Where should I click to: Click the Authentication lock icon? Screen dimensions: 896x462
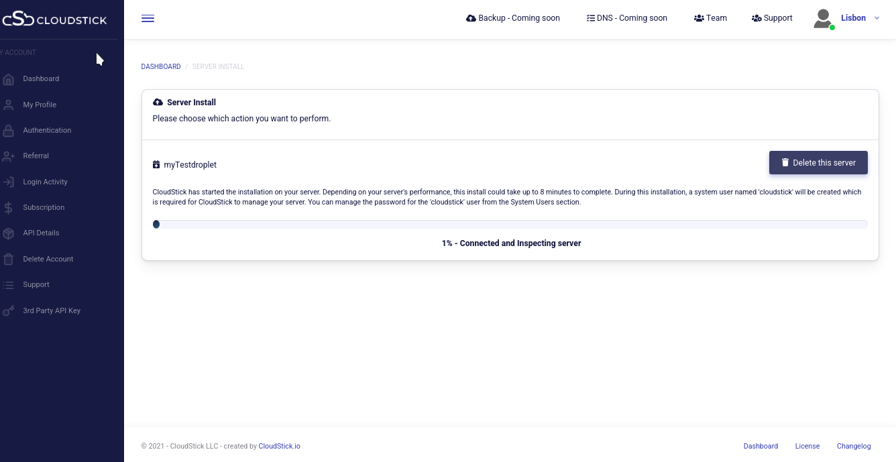(x=9, y=131)
